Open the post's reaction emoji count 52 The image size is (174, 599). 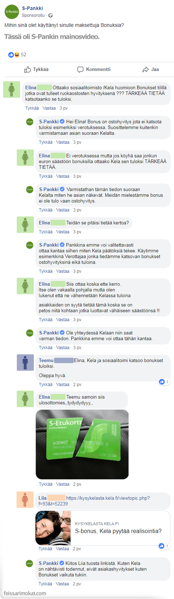tap(17, 54)
